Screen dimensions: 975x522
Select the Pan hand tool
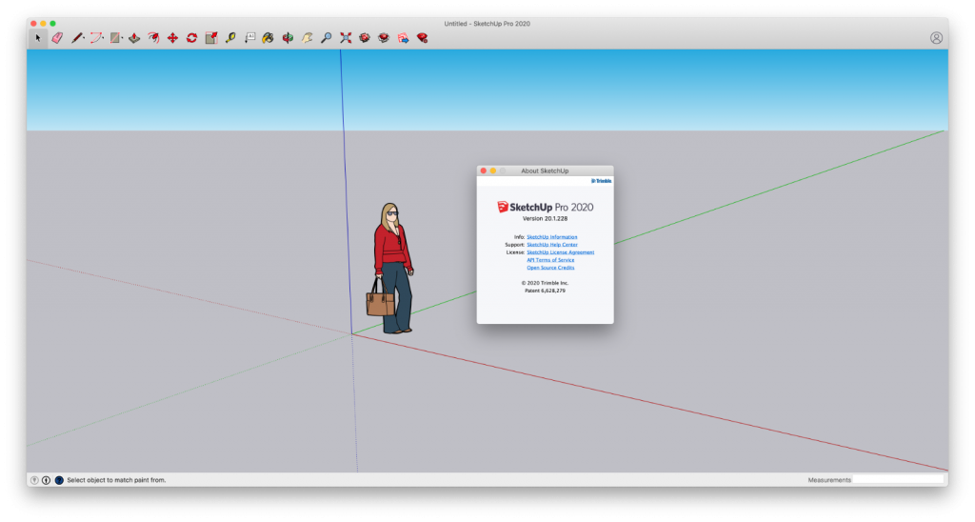(308, 38)
